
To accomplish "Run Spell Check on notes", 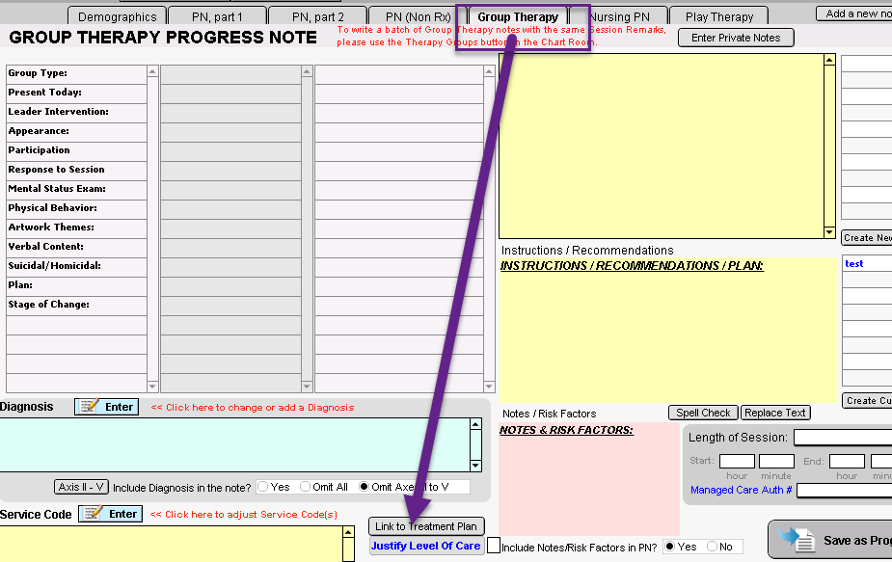I will [703, 413].
